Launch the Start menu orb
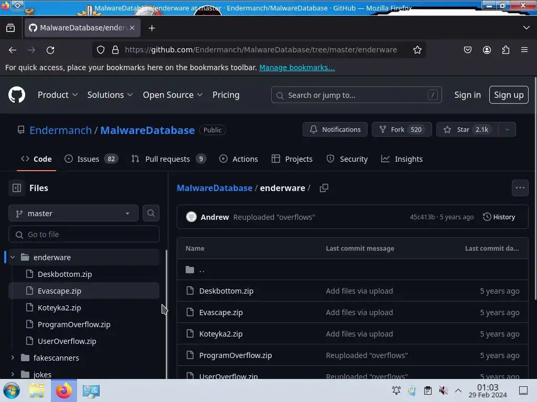Screen dimensions: 537x402 [x=12, y=390]
